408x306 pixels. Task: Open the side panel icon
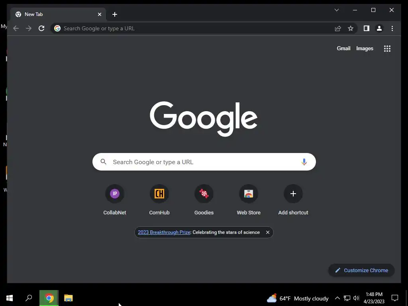pos(367,28)
